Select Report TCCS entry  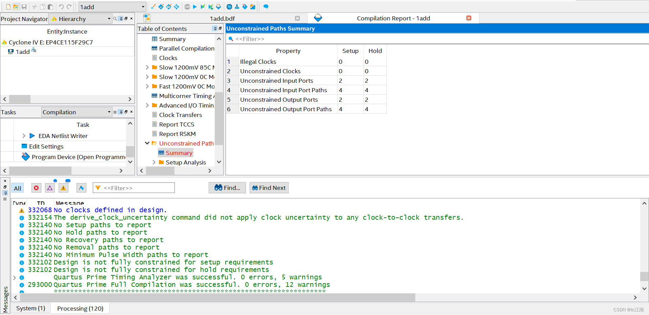[177, 124]
